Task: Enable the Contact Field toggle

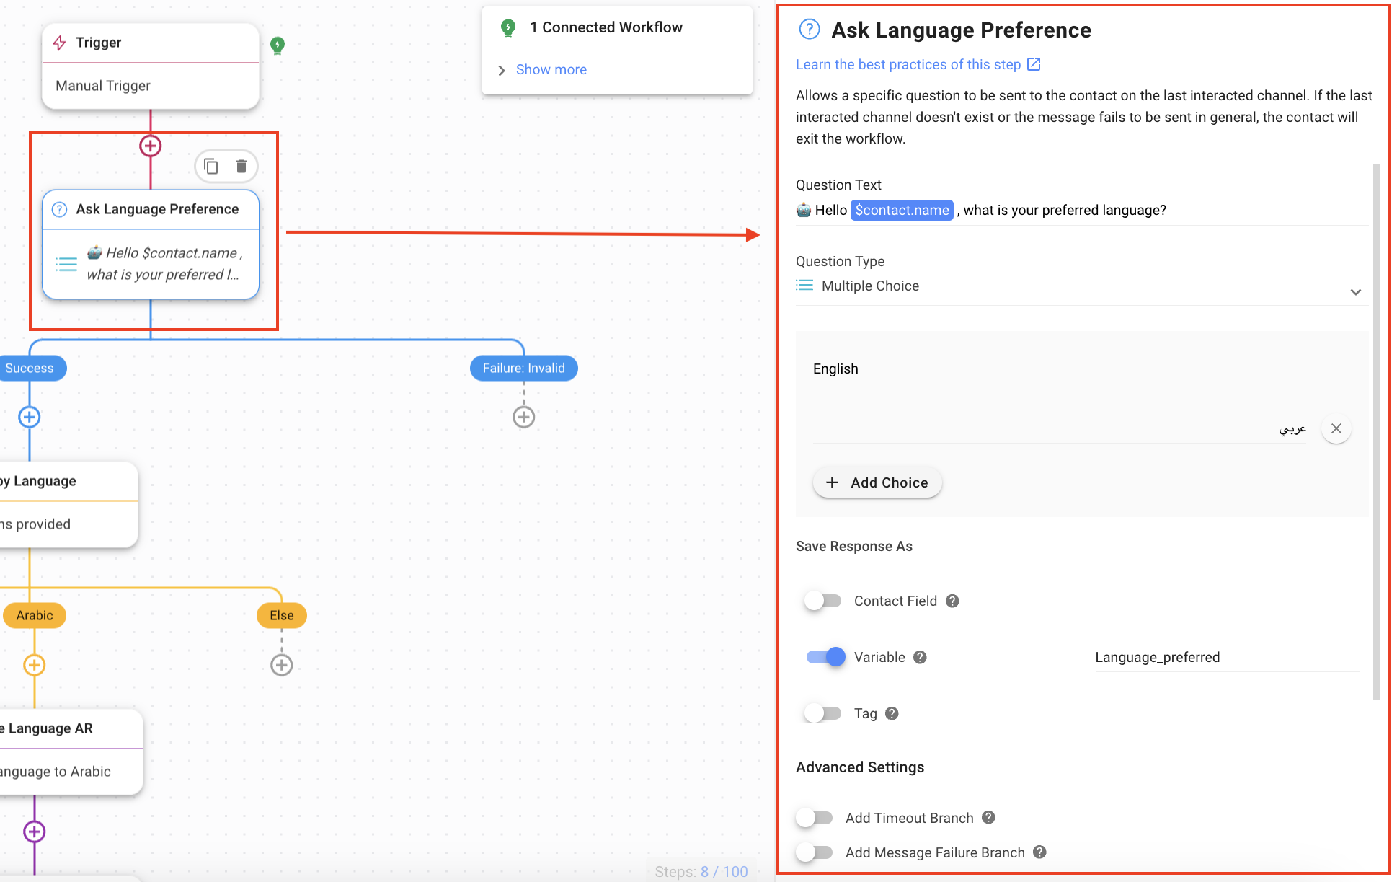Action: coord(822,601)
